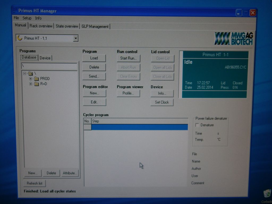Select the R+D tree label

[x=44, y=84]
